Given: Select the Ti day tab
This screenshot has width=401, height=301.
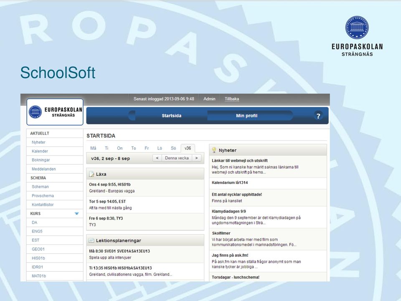Looking at the screenshot, I should pyautogui.click(x=107, y=148).
